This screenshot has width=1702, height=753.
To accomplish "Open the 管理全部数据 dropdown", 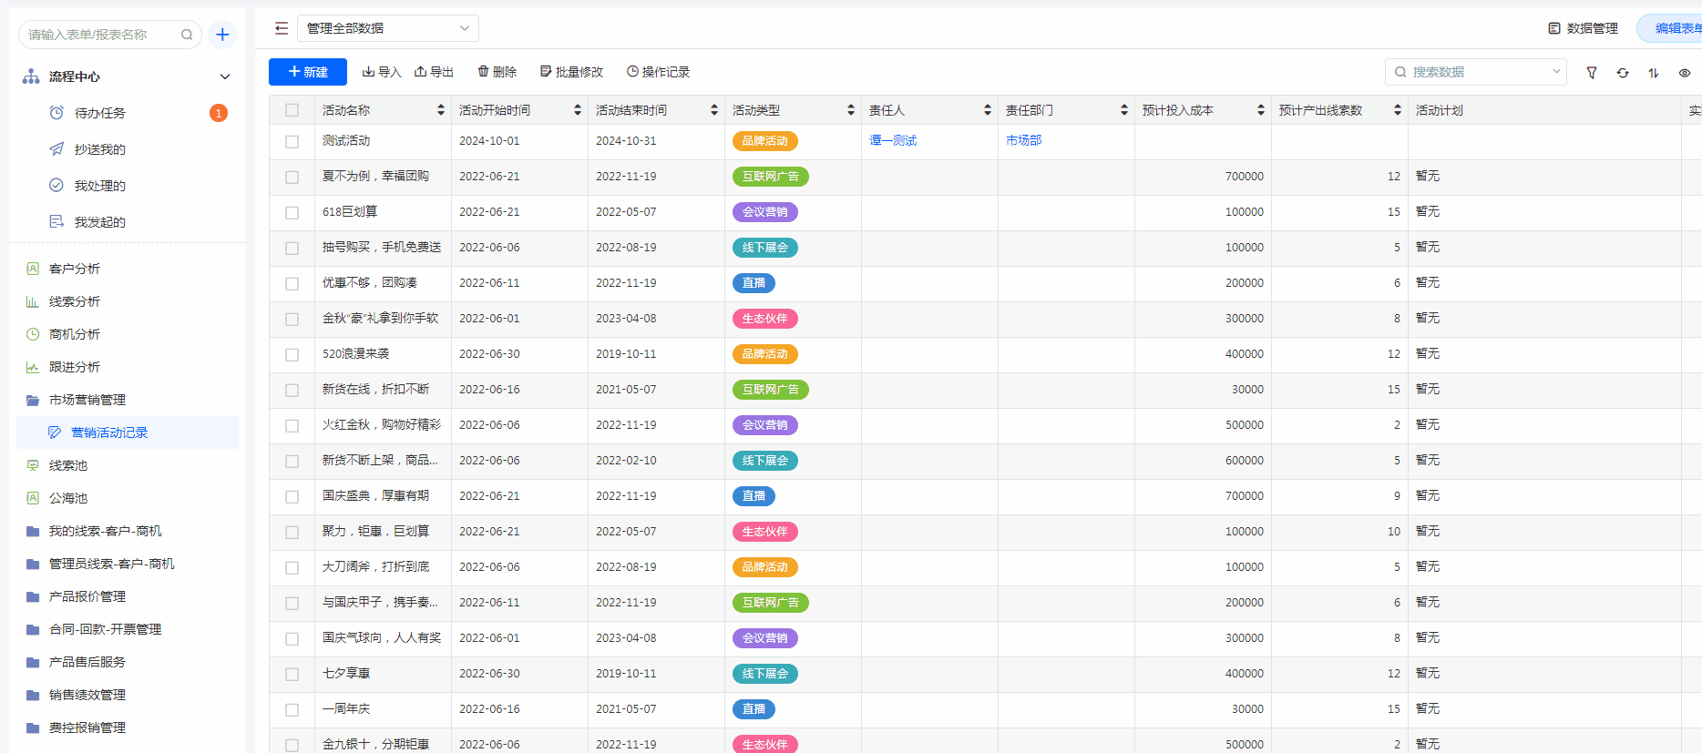I will click(x=387, y=28).
